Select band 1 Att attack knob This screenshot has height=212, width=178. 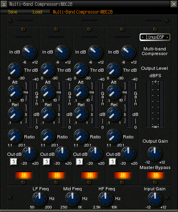pyautogui.click(x=15, y=92)
